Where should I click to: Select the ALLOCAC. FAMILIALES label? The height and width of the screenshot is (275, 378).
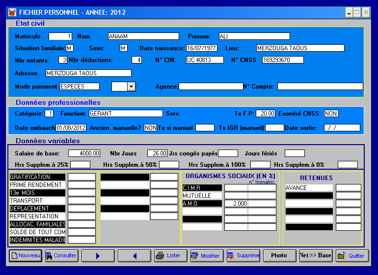coord(38,224)
